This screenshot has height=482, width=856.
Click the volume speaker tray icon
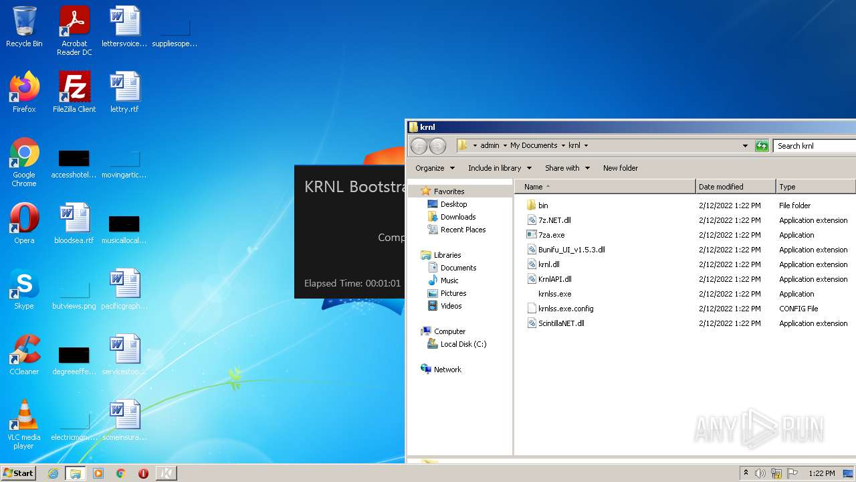pyautogui.click(x=760, y=473)
